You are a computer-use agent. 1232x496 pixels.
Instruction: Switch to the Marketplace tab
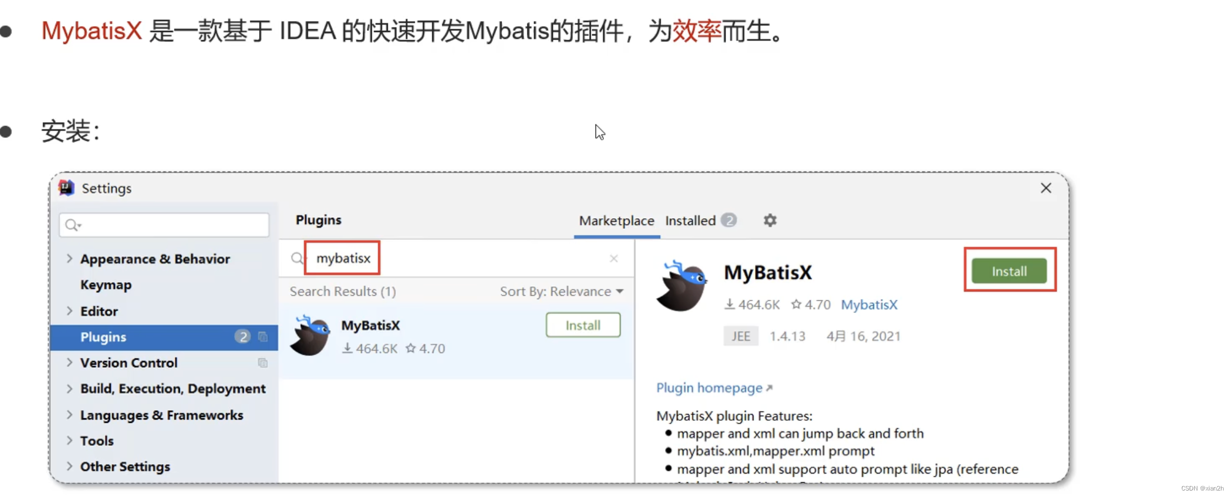pos(616,221)
